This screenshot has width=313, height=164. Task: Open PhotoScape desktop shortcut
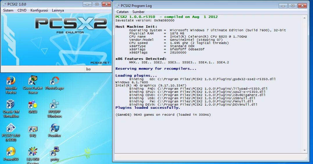55,83
